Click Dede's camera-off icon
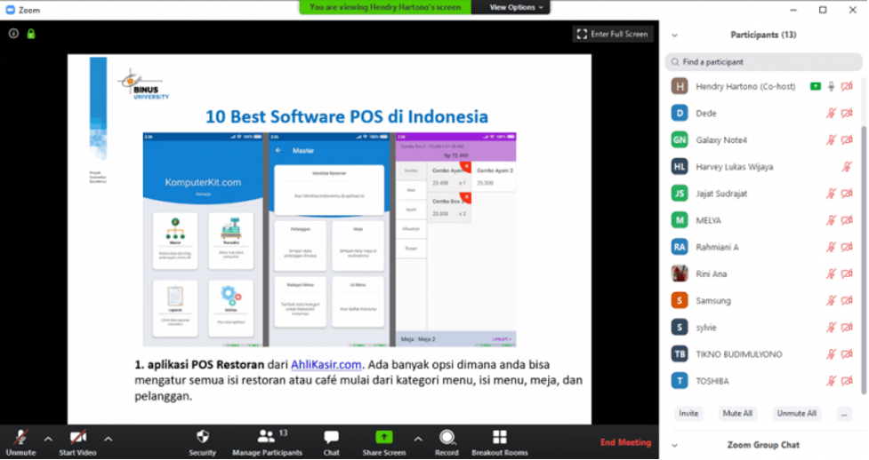This screenshot has height=460, width=869. [847, 113]
